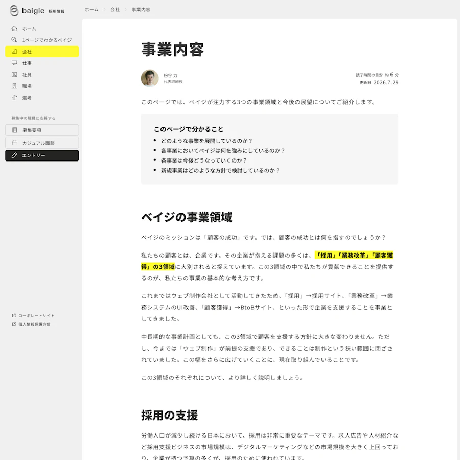The height and width of the screenshot is (460, 460).
Task: Click the baigie 採用情報 logo text
Action: click(43, 11)
